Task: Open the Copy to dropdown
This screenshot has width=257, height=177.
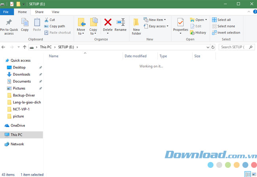Action: pos(93,27)
